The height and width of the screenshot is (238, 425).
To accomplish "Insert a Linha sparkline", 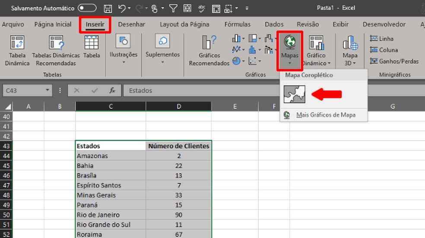I will [x=382, y=39].
